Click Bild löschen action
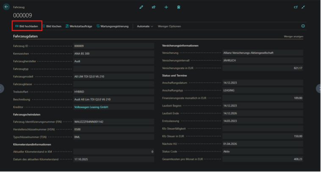The width and height of the screenshot is (321, 172). [x=52, y=26]
